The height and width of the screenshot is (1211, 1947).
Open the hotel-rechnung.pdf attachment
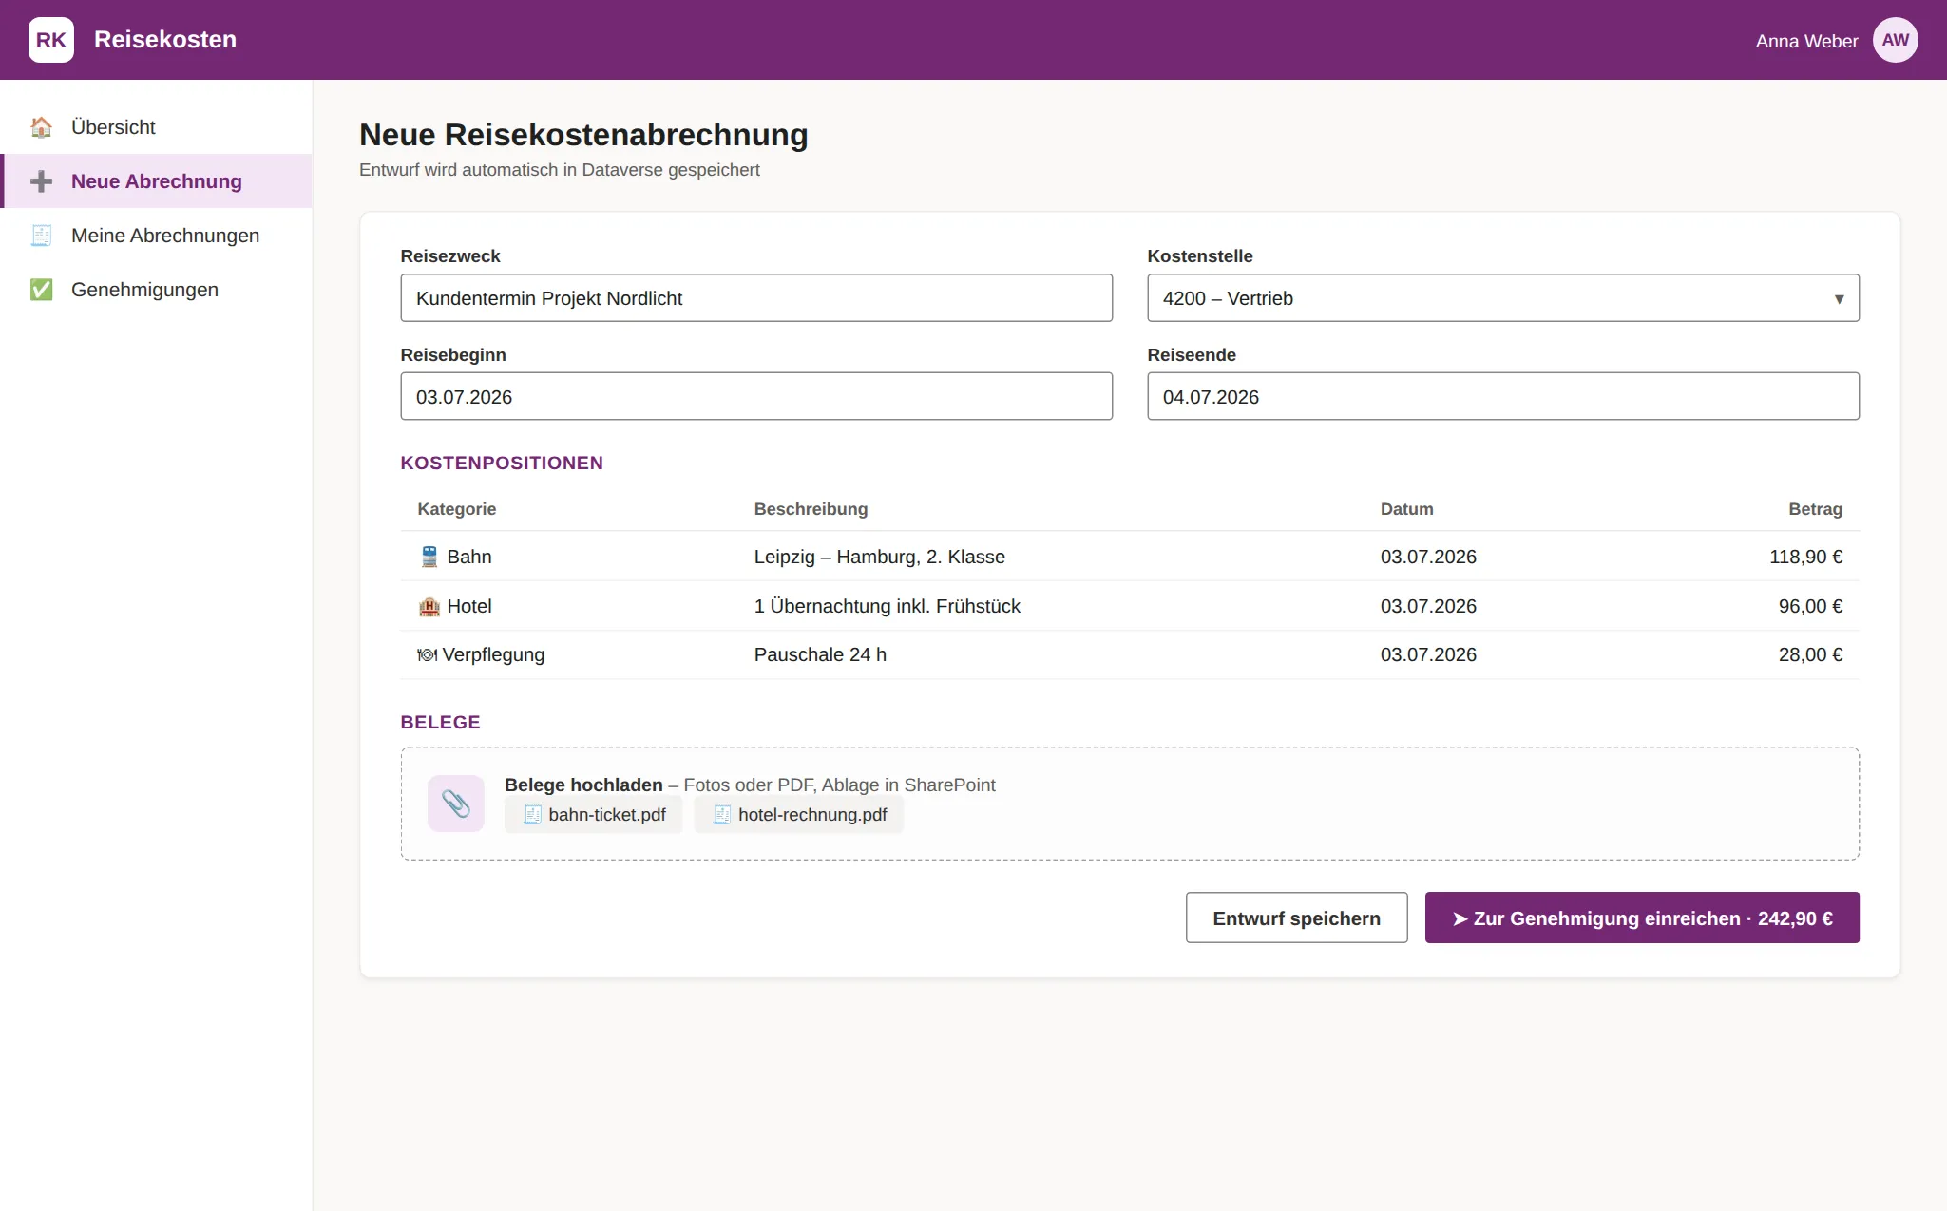tap(799, 815)
